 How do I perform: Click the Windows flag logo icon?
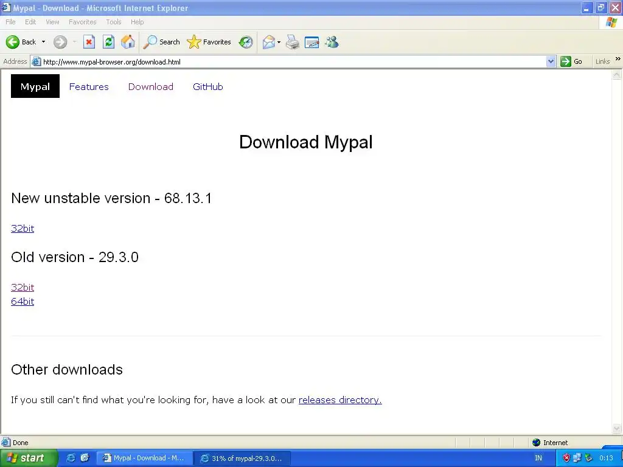click(x=611, y=22)
